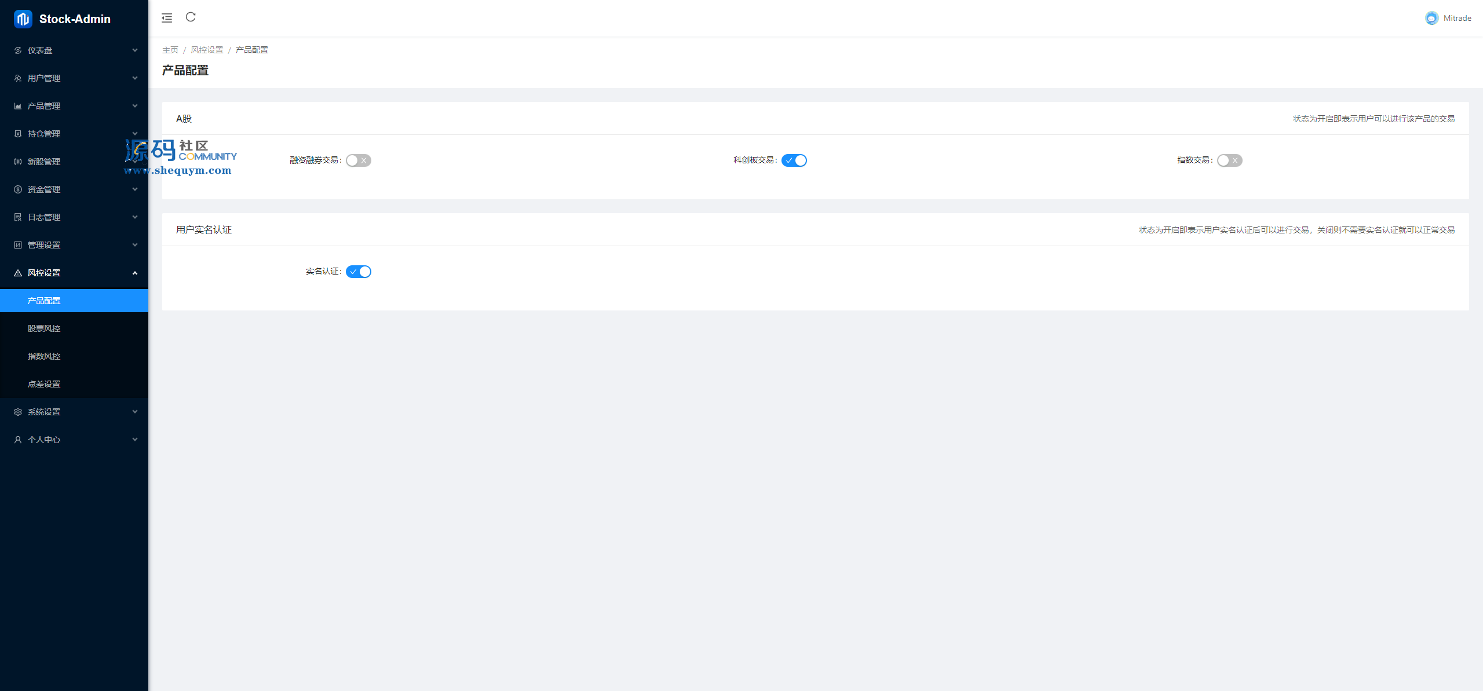Click the Mitrade user avatar
The image size is (1483, 691).
click(x=1431, y=18)
